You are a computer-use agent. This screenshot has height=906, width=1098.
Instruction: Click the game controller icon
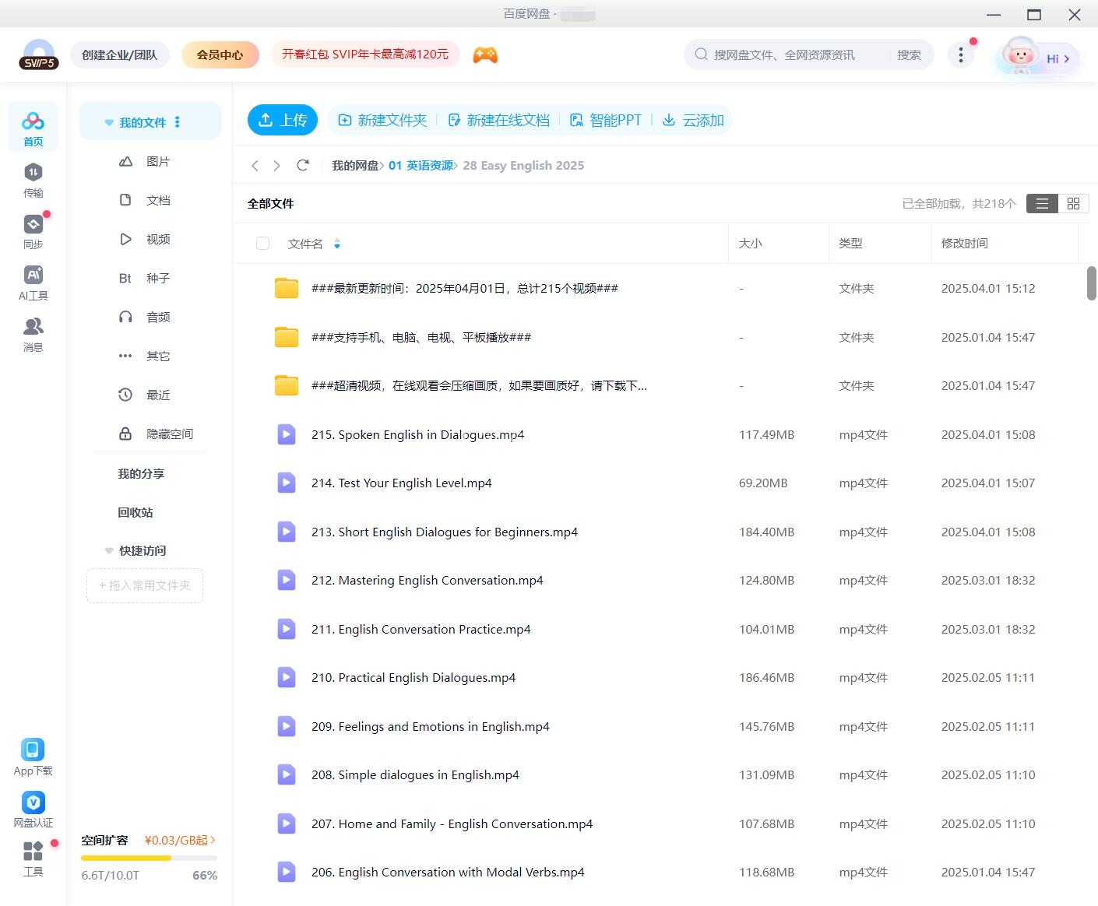click(x=485, y=54)
